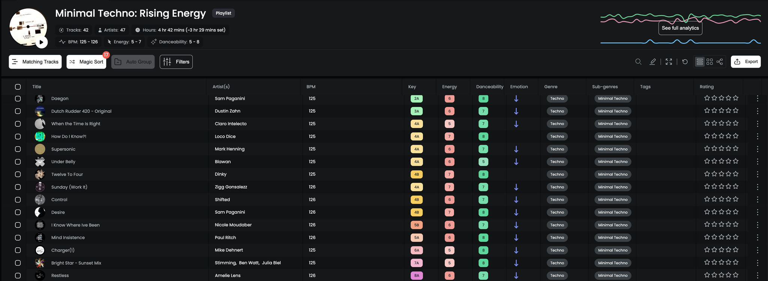Switch to graph node view
768x281 pixels.
720,62
